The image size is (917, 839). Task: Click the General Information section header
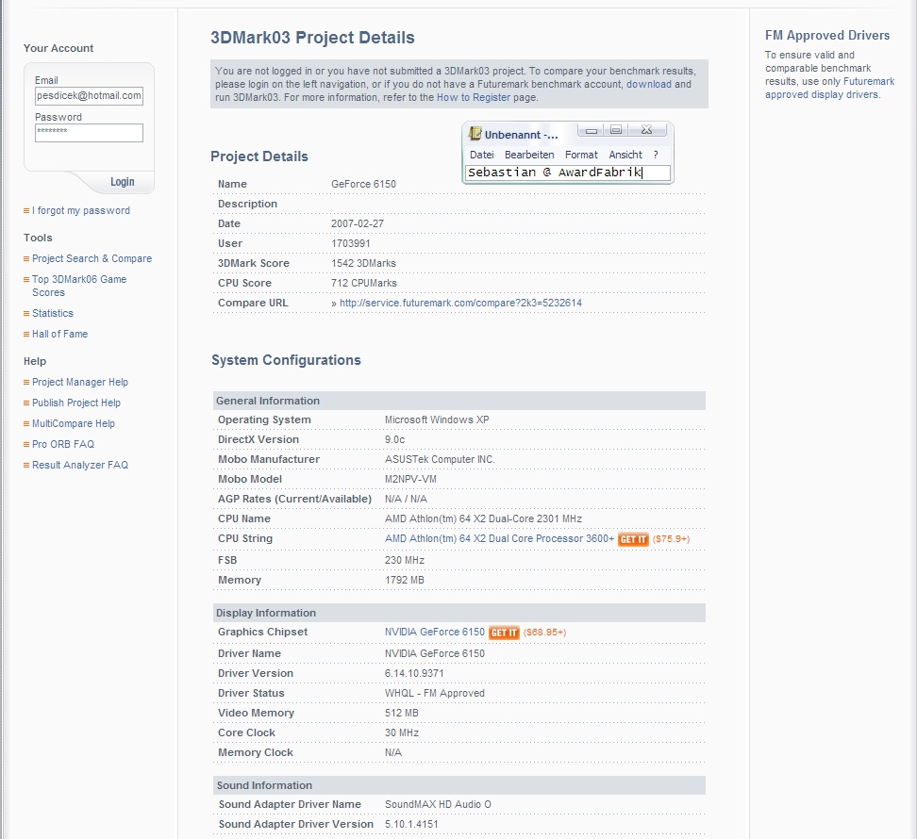(459, 401)
